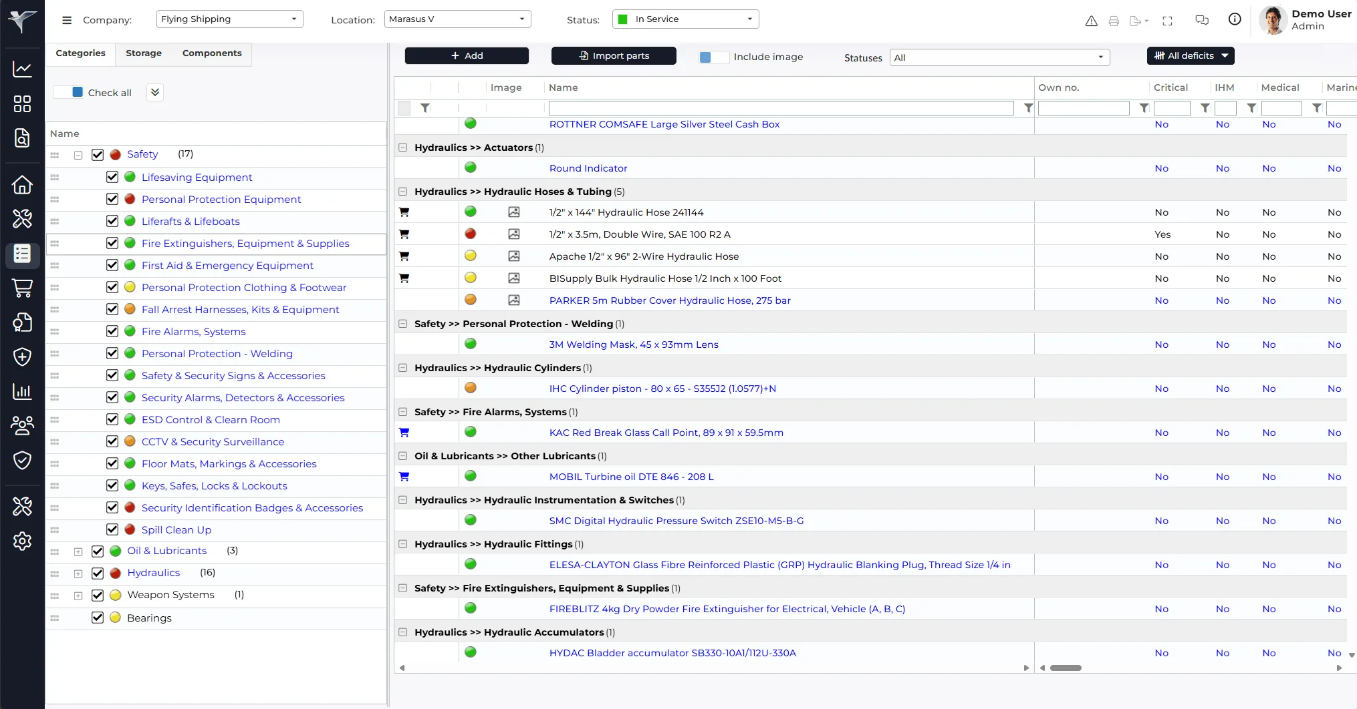Open settings gear icon in sidebar
This screenshot has height=709, width=1357.
pyautogui.click(x=22, y=541)
